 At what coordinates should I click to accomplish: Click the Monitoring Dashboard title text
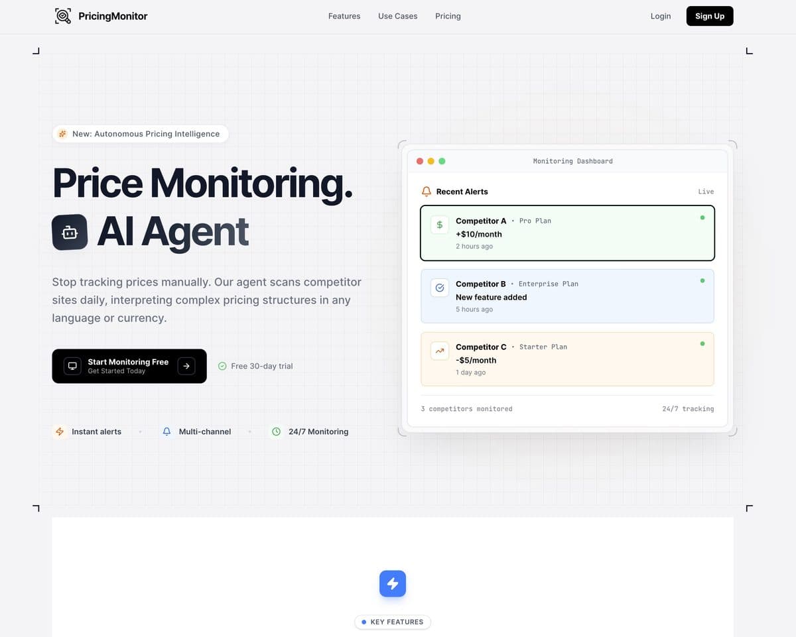tap(573, 161)
